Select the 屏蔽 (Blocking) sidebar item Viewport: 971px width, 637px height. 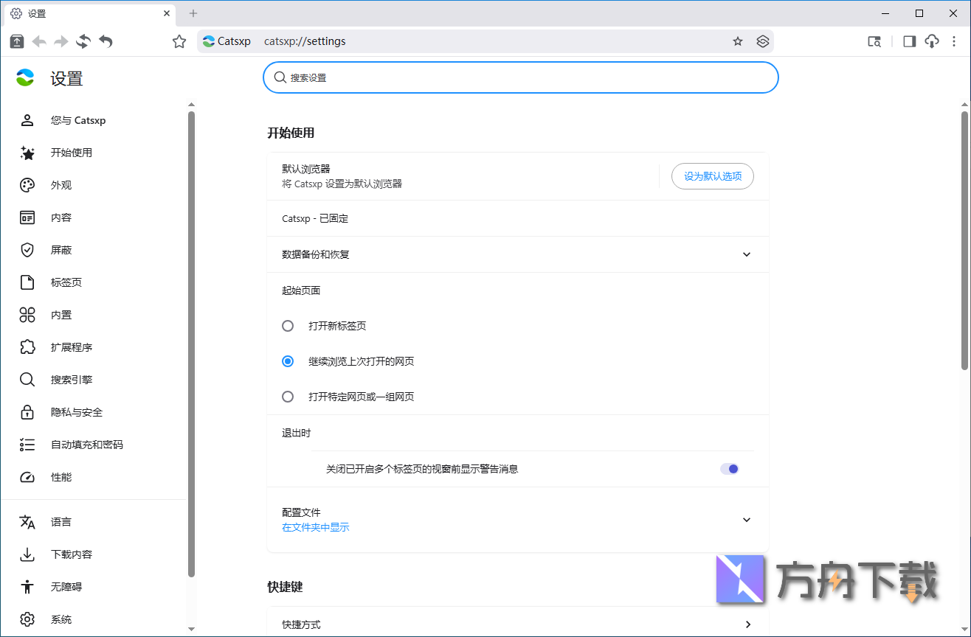pos(61,249)
